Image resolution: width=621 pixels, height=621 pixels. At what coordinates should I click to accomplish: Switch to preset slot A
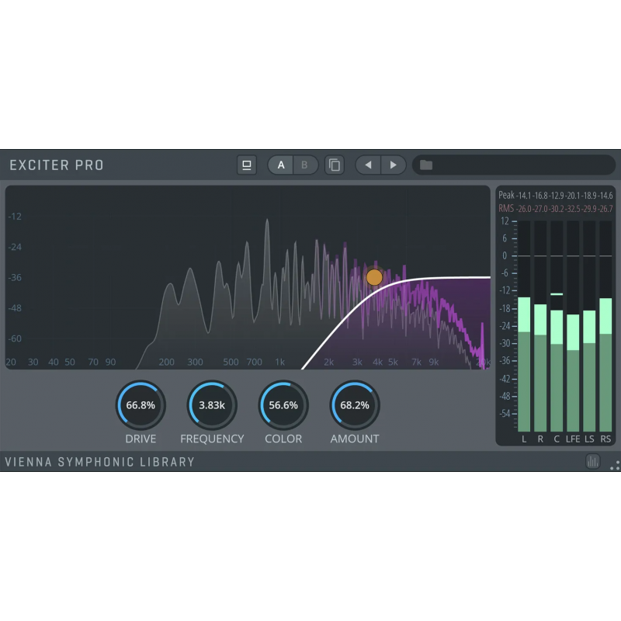[x=281, y=165]
